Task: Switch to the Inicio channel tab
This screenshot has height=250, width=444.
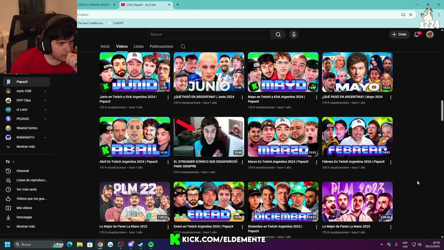Action: 105,47
